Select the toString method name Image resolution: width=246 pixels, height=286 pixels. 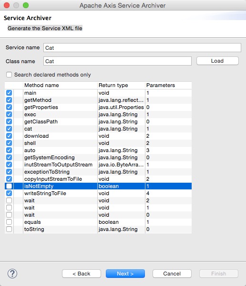34,229
